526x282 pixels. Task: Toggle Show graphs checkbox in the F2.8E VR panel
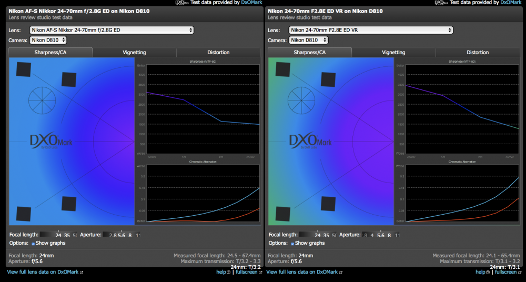292,244
